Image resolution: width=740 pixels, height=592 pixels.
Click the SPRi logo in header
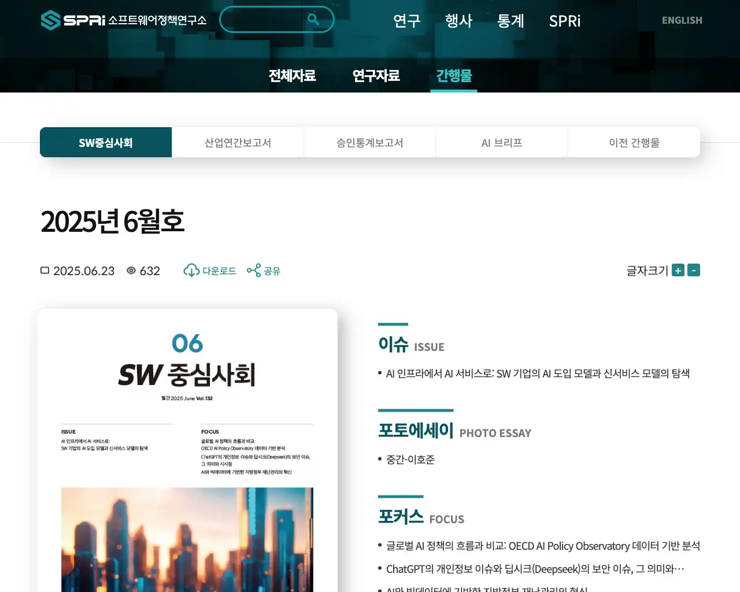(123, 20)
